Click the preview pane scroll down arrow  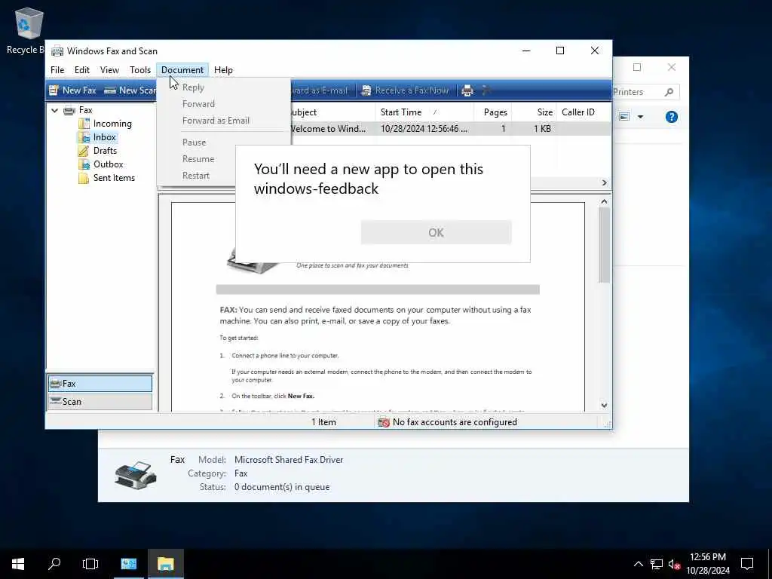click(x=604, y=405)
